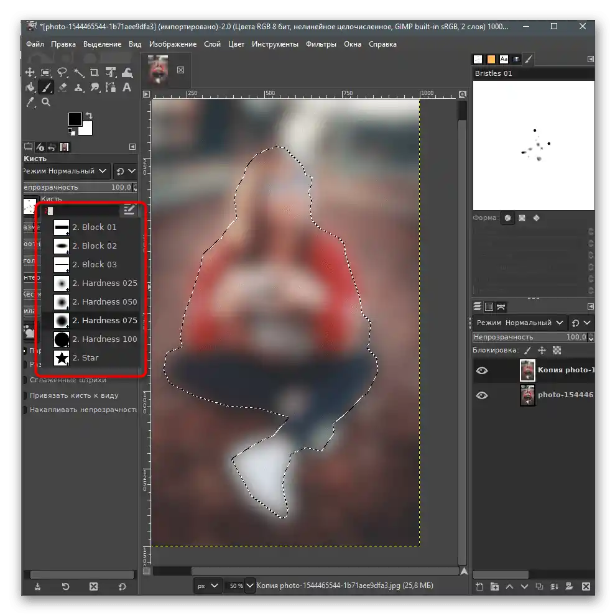Open brush Режим Нормальный mode dropdown
Viewport: 615px width, 616px height.
66,172
